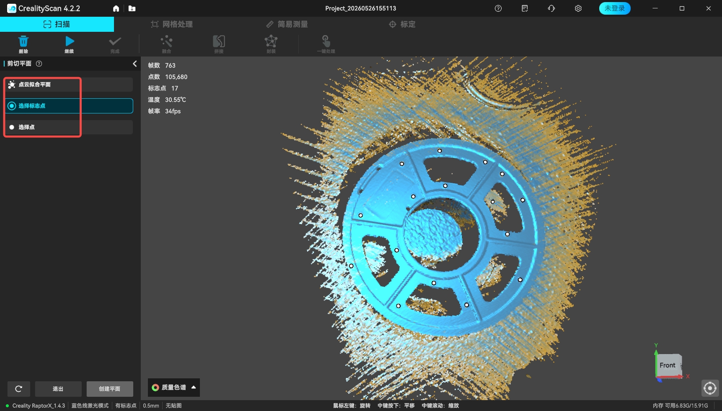Screen dimensions: 722x411
Task: Contact support via the headset icon
Action: (551, 8)
